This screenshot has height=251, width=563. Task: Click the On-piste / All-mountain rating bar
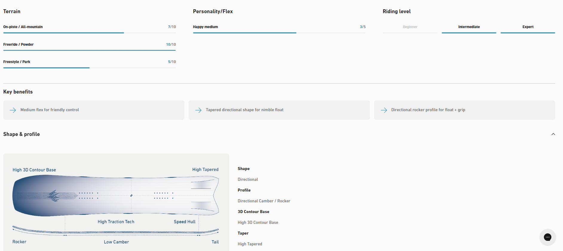pyautogui.click(x=89, y=33)
